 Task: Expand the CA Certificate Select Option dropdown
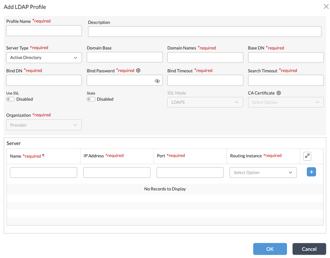coord(286,102)
